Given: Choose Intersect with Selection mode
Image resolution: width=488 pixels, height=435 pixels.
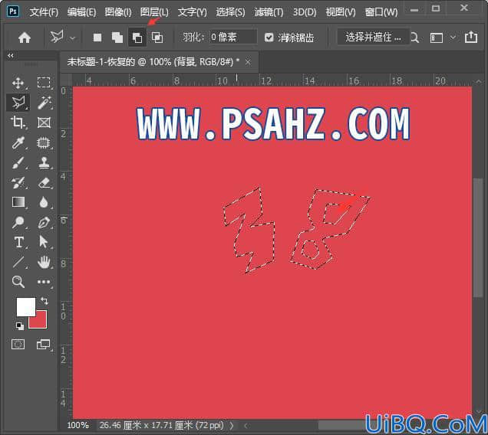Looking at the screenshot, I should click(157, 38).
